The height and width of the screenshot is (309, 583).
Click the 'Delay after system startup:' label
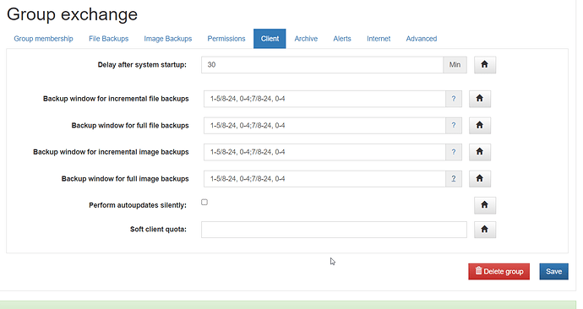[142, 65]
